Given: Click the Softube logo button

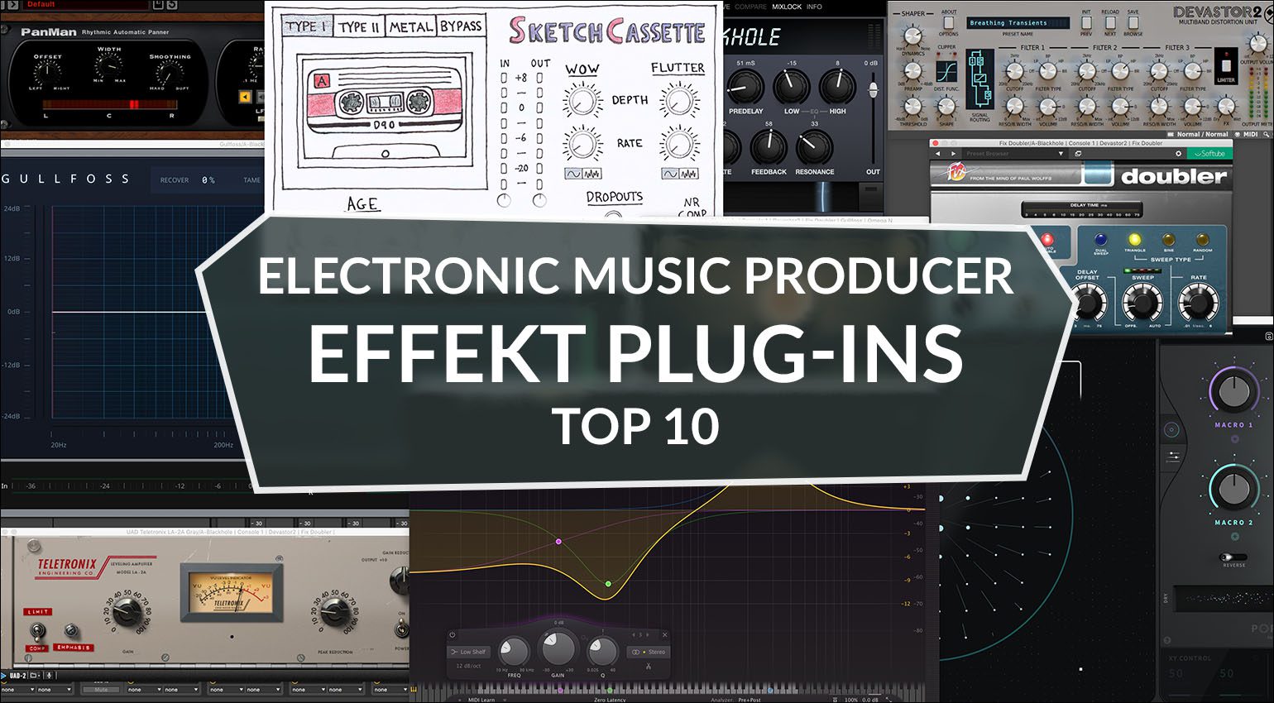Looking at the screenshot, I should pos(1209,153).
